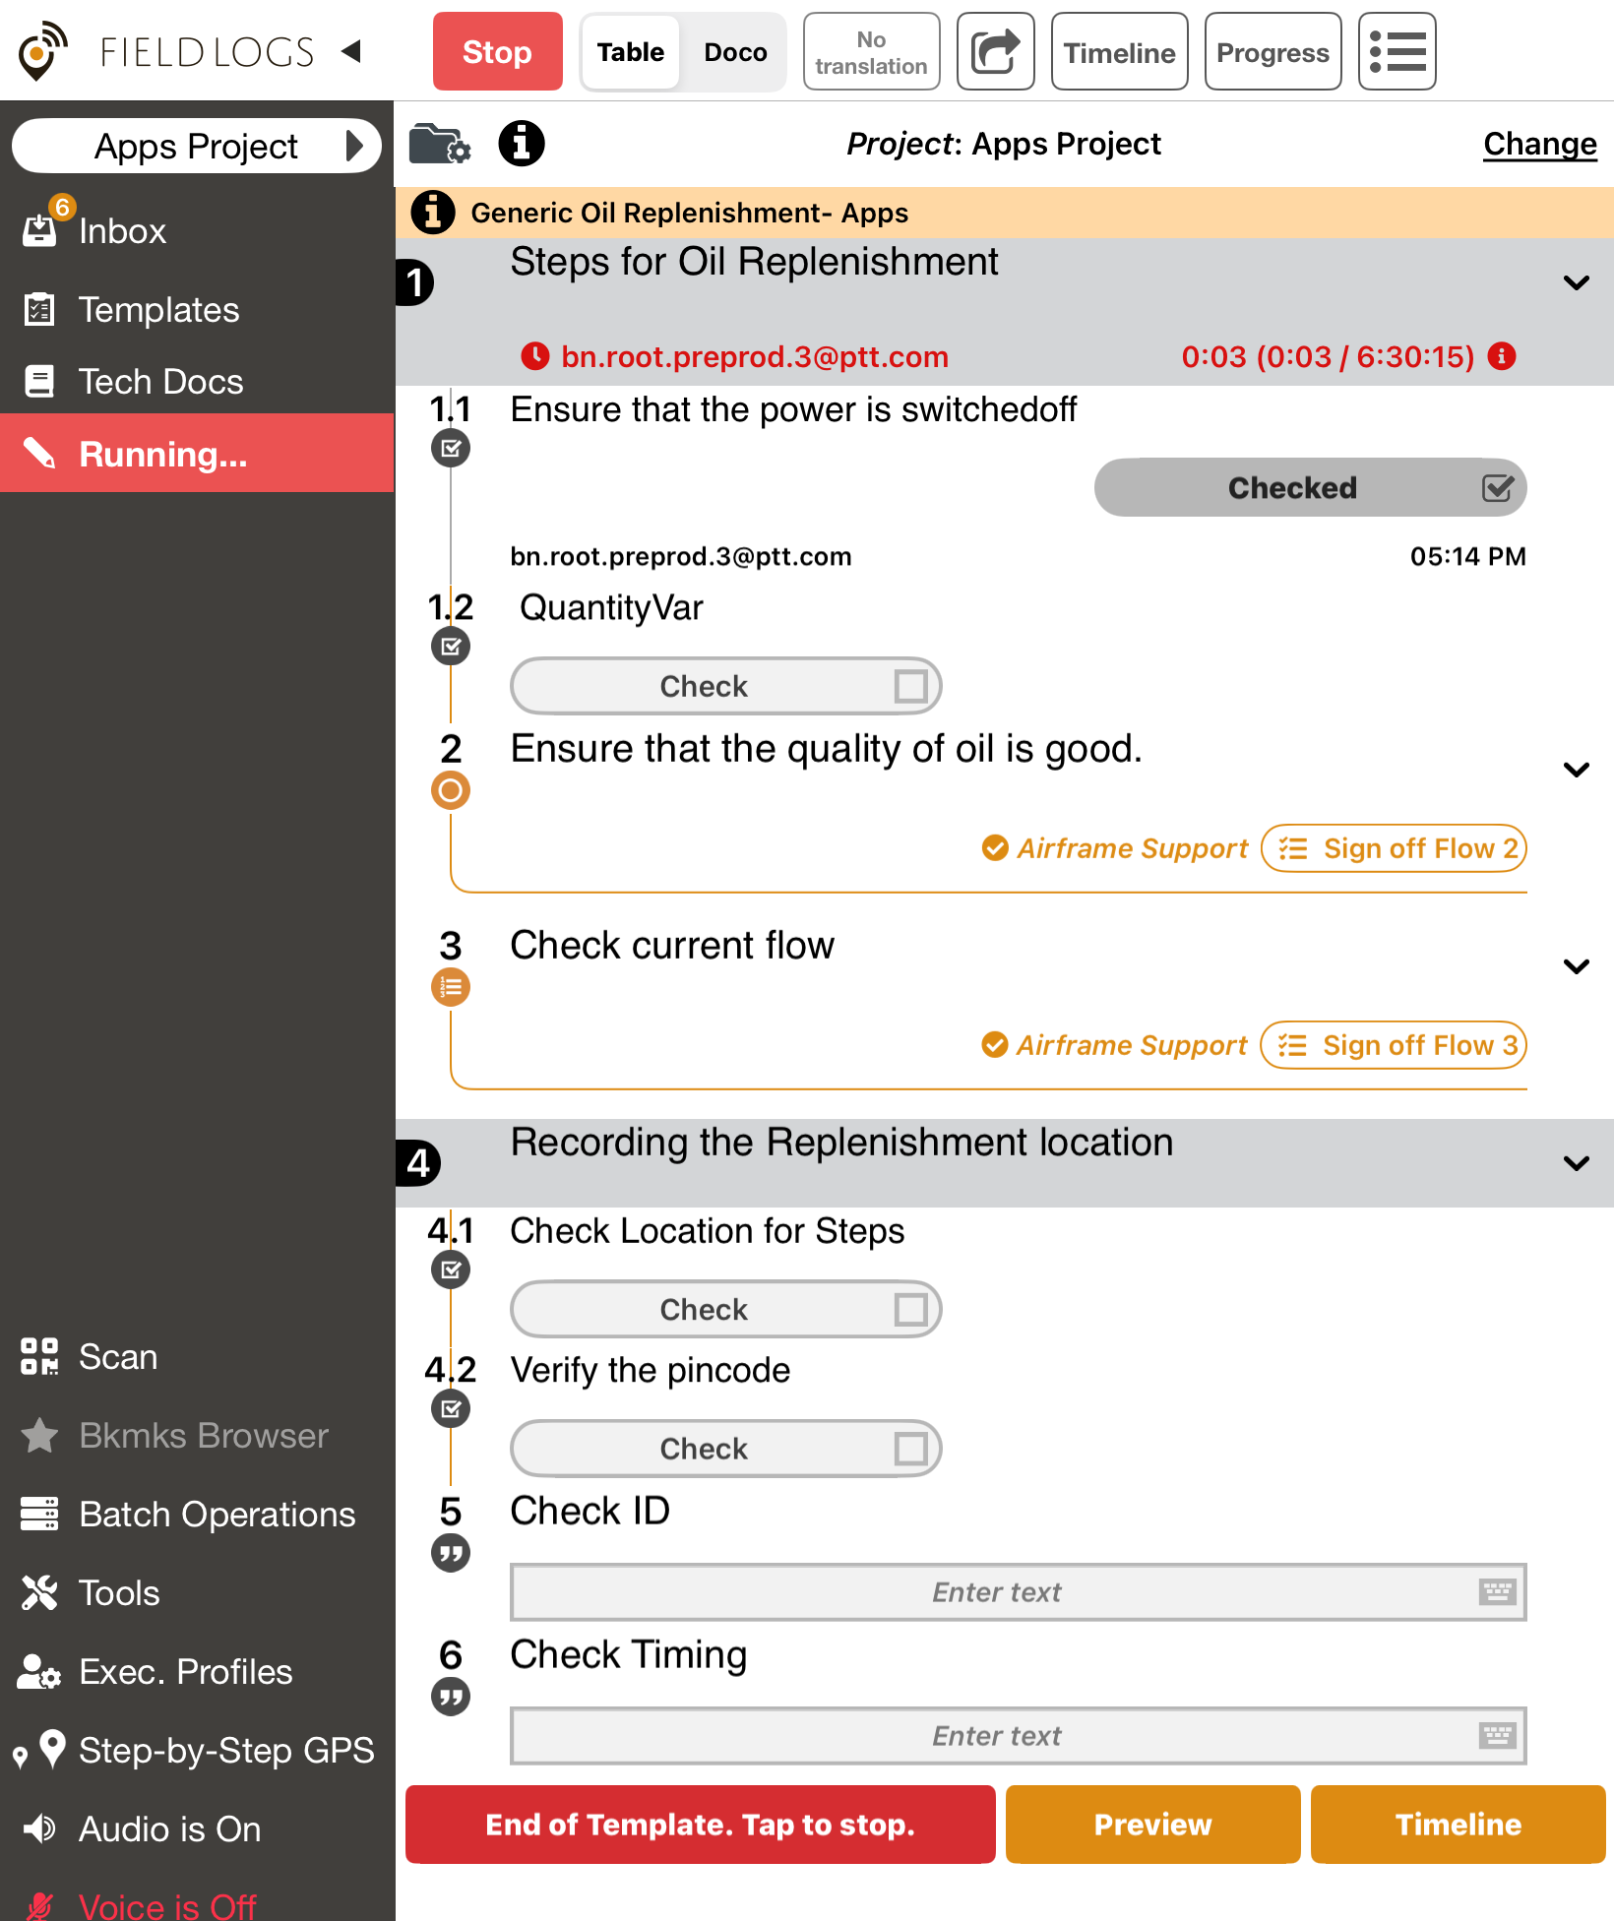This screenshot has width=1614, height=1921.
Task: Collapse Recording the Replenishment location section
Action: (x=1576, y=1163)
